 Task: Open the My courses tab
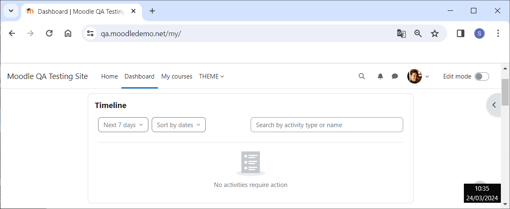177,76
